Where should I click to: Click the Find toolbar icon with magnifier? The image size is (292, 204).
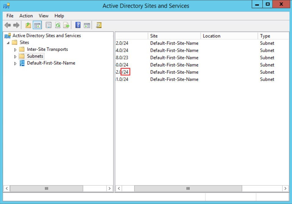point(99,25)
